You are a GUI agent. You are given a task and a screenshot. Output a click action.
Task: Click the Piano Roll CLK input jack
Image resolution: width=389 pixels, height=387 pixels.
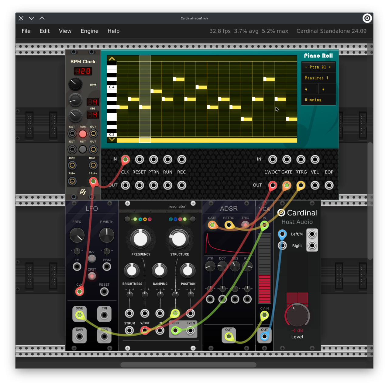(x=126, y=159)
